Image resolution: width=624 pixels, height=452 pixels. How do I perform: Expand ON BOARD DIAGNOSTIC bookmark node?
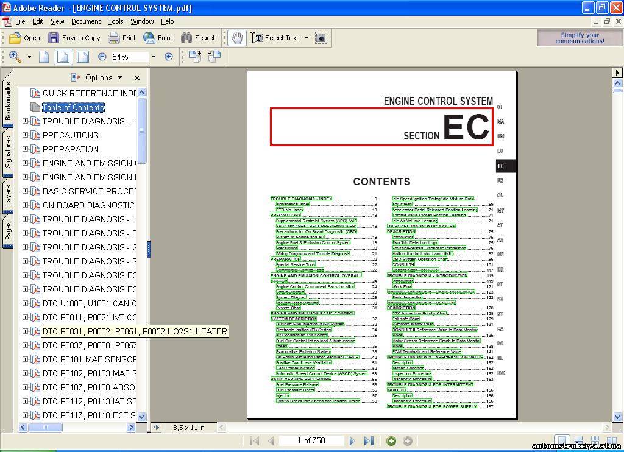click(25, 205)
